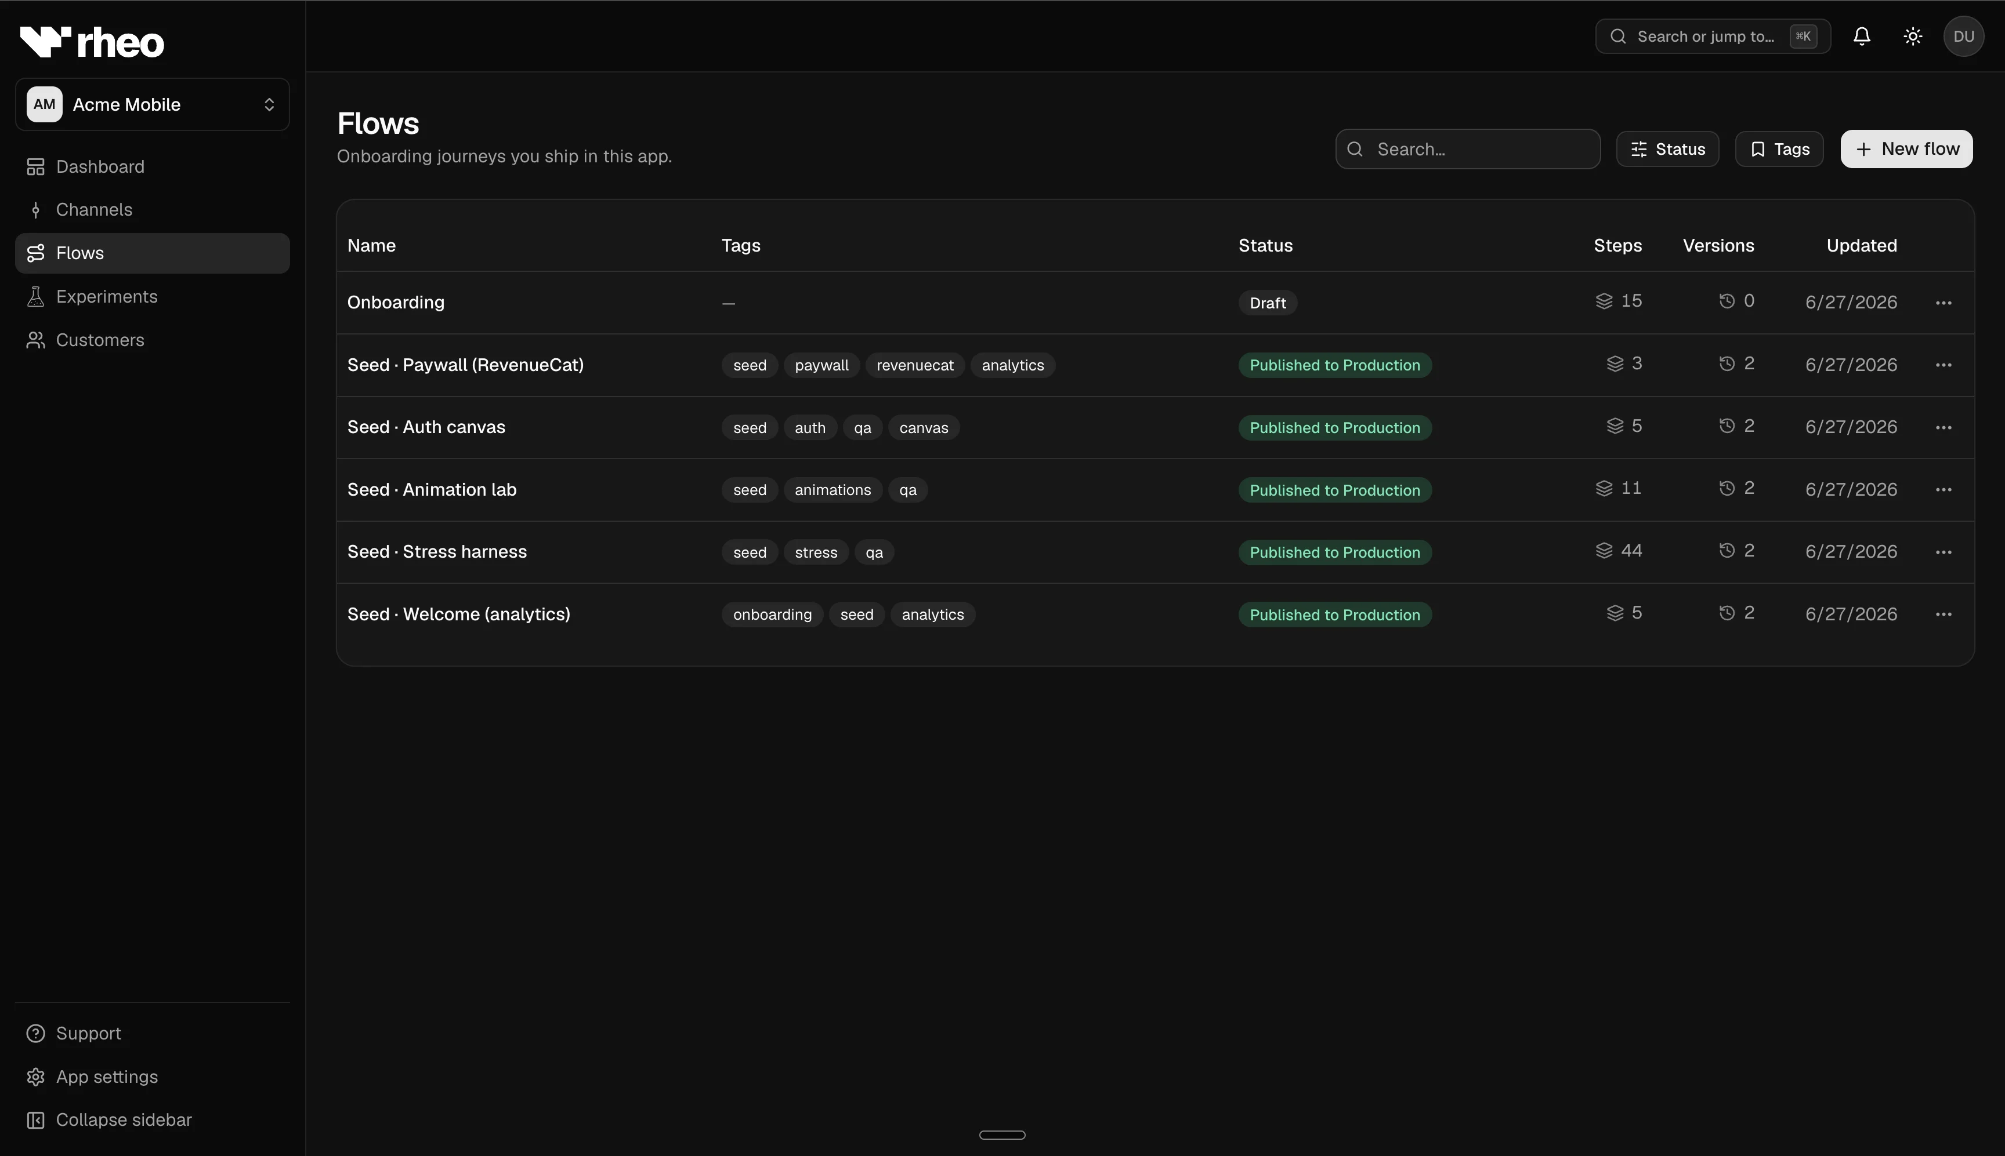Image resolution: width=2005 pixels, height=1156 pixels.
Task: Click the Steps column header
Action: tap(1617, 245)
